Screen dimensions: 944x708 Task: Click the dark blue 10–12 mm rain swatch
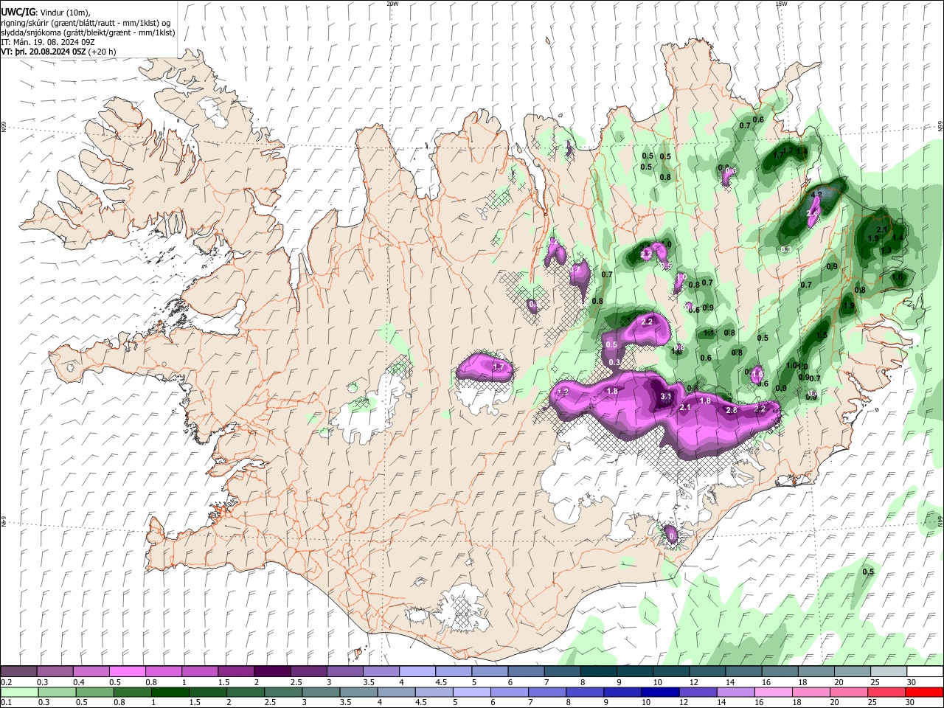click(659, 692)
